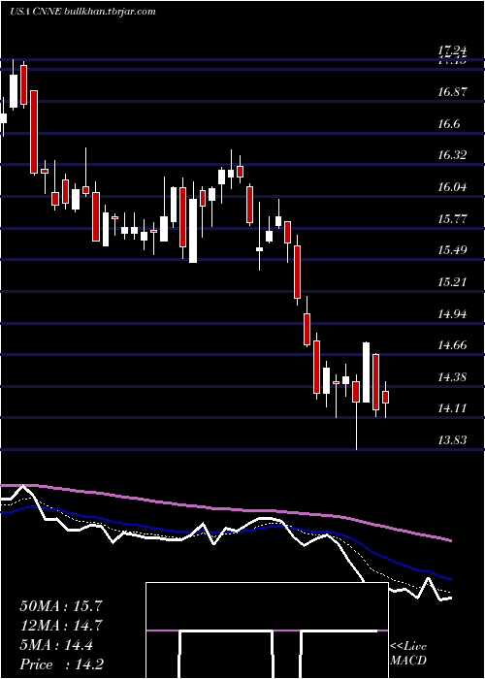Click the '<<Live MACD' label
The width and height of the screenshot is (485, 679).
point(408,654)
